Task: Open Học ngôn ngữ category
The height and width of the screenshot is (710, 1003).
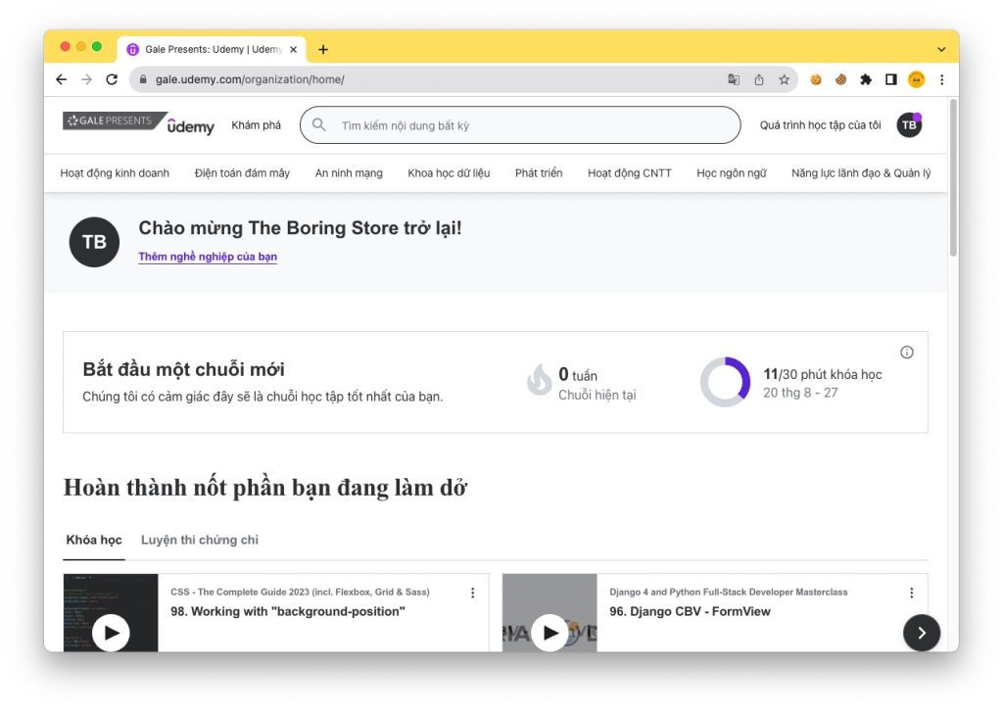Action: (x=731, y=172)
